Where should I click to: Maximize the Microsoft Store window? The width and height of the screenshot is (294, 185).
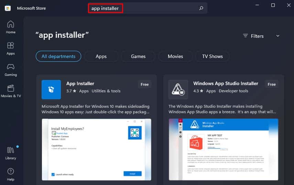click(x=273, y=5)
